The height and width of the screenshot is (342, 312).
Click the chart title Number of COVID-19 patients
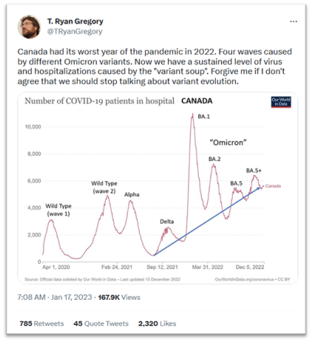[99, 101]
